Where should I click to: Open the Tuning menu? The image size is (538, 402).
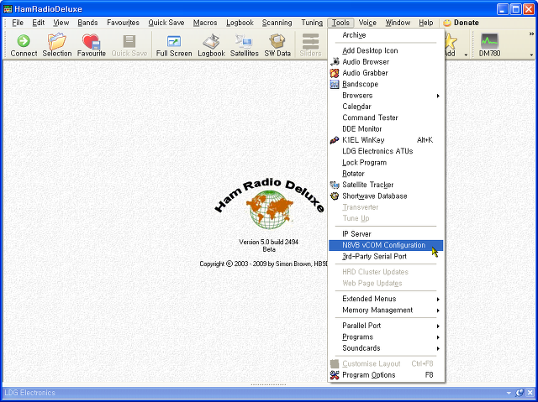tap(312, 23)
